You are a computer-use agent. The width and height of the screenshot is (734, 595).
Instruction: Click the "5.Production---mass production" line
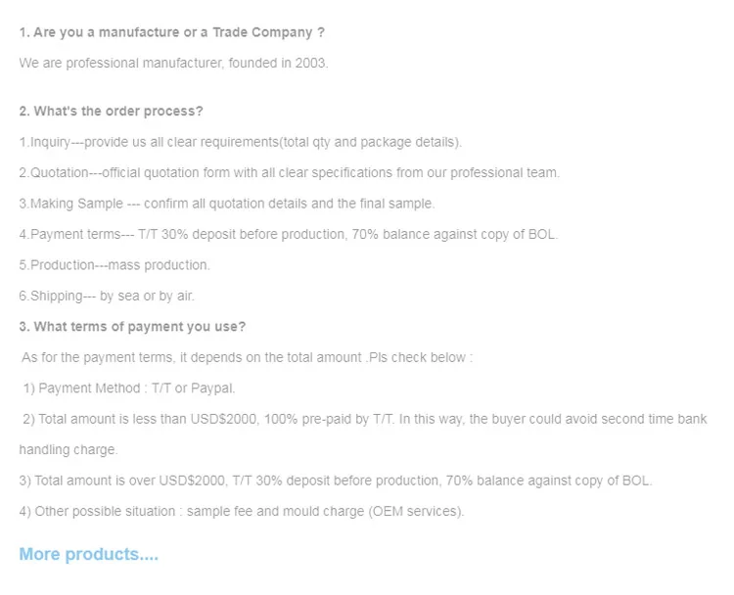coord(115,265)
